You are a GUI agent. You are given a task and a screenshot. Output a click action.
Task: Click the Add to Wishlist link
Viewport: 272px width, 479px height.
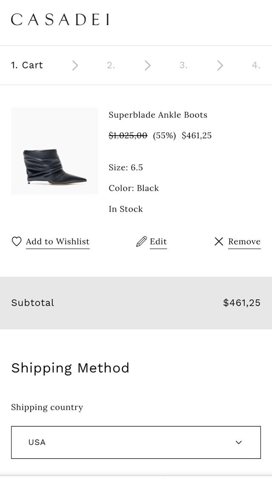(x=58, y=241)
